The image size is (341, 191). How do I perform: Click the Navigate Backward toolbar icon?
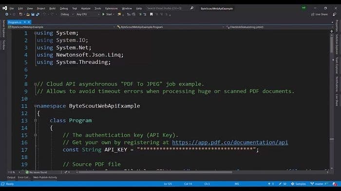(7, 14)
